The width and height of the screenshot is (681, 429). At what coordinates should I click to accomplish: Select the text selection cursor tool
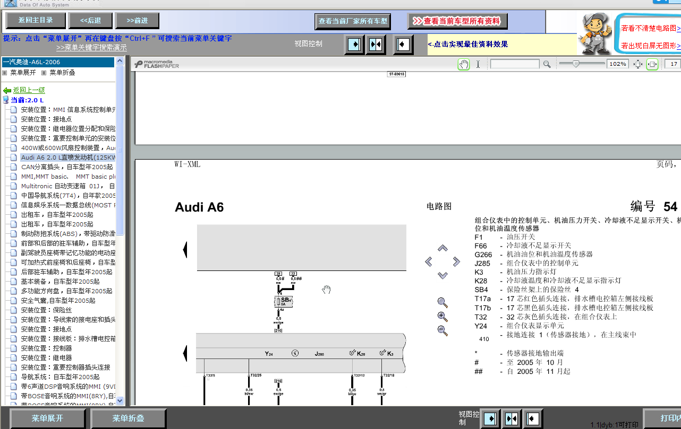[478, 64]
